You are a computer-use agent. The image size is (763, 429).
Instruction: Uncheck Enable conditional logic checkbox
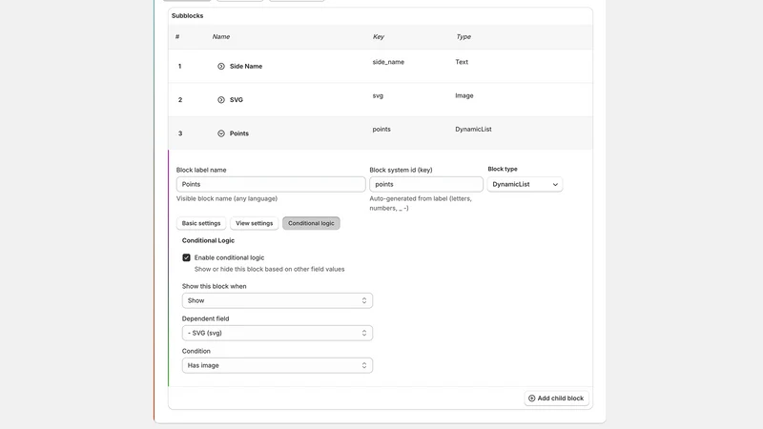186,257
